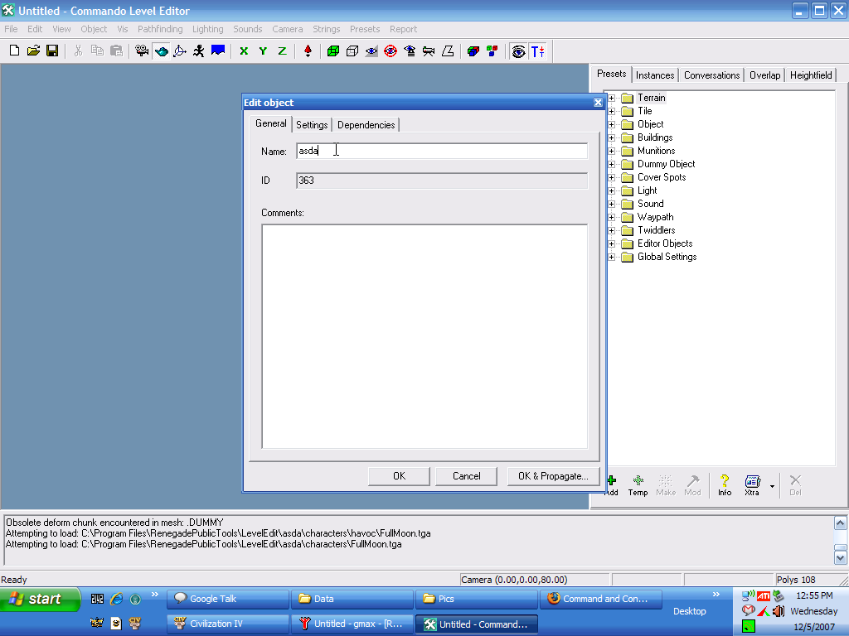Open file using folder toolbar icon

tap(33, 51)
